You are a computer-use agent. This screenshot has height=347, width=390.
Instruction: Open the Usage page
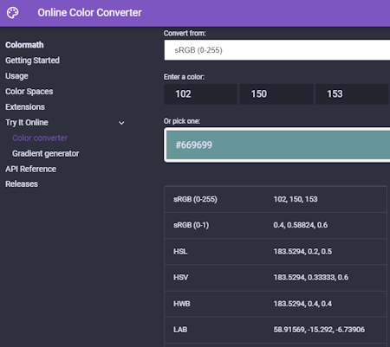[16, 76]
